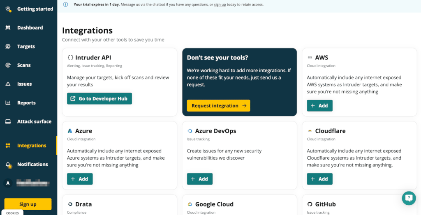Click the Drata card title
The image size is (421, 215).
coord(83,204)
